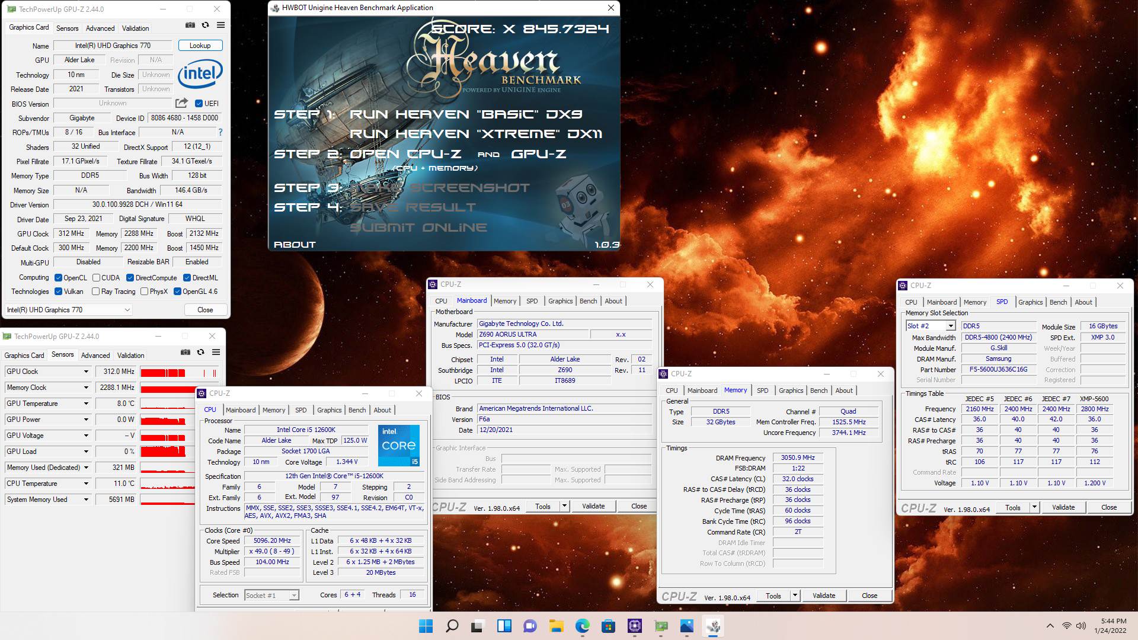
Task: Expand the GPU Clock sensor dropdown
Action: [86, 372]
